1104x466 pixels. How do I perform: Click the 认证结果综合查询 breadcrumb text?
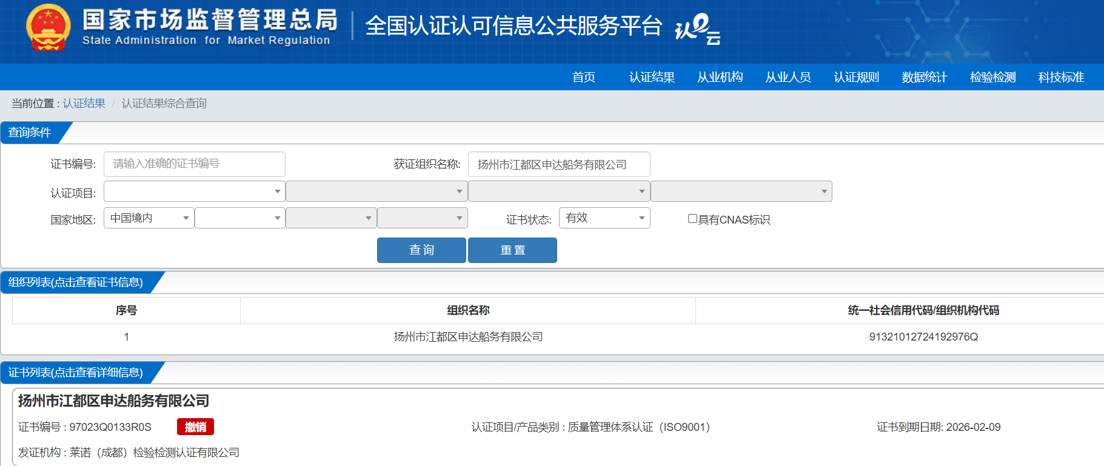(x=164, y=104)
